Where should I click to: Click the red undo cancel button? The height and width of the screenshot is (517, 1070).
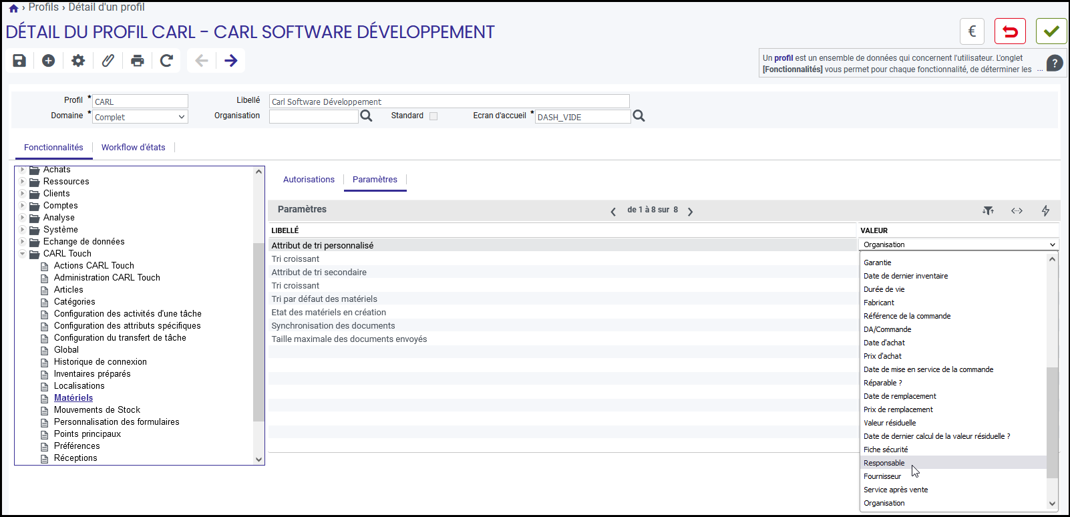pyautogui.click(x=1011, y=31)
